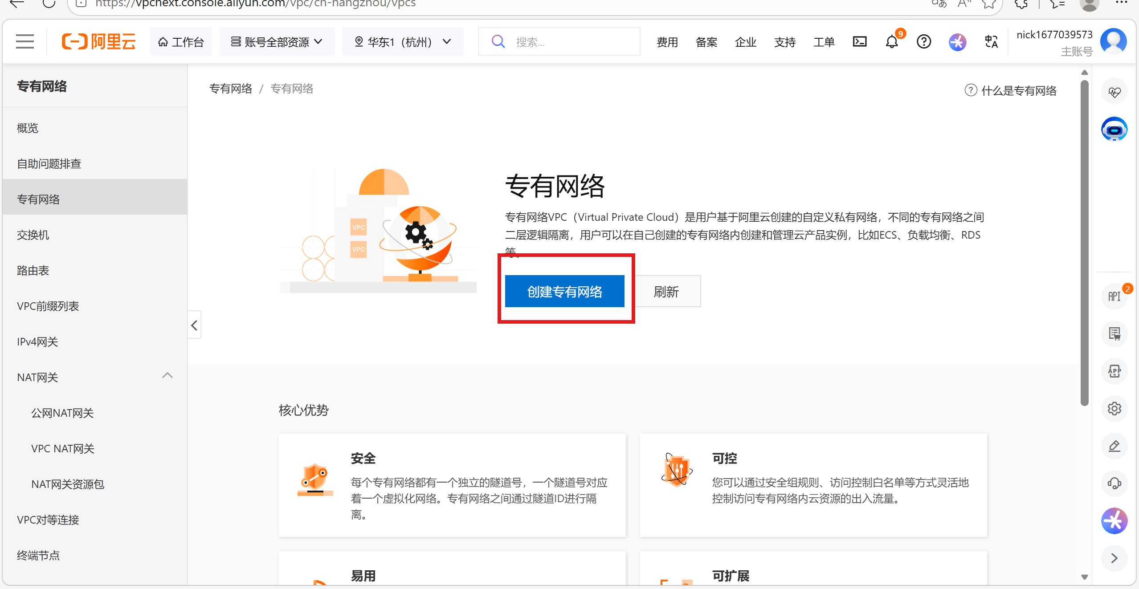Screen dimensions: 1139x589
Task: Click the help question mark icon
Action: (x=923, y=42)
